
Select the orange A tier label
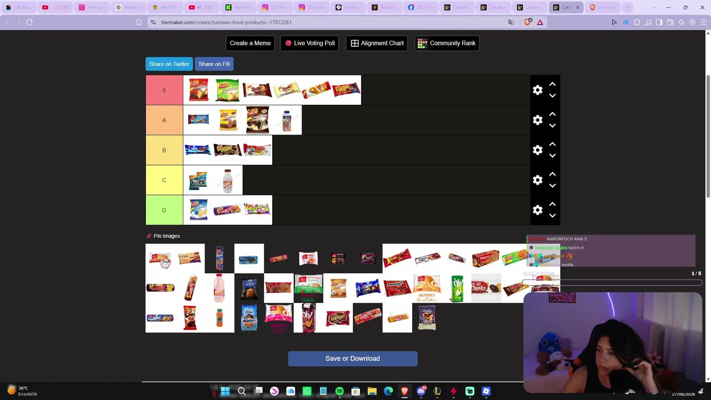pyautogui.click(x=164, y=120)
